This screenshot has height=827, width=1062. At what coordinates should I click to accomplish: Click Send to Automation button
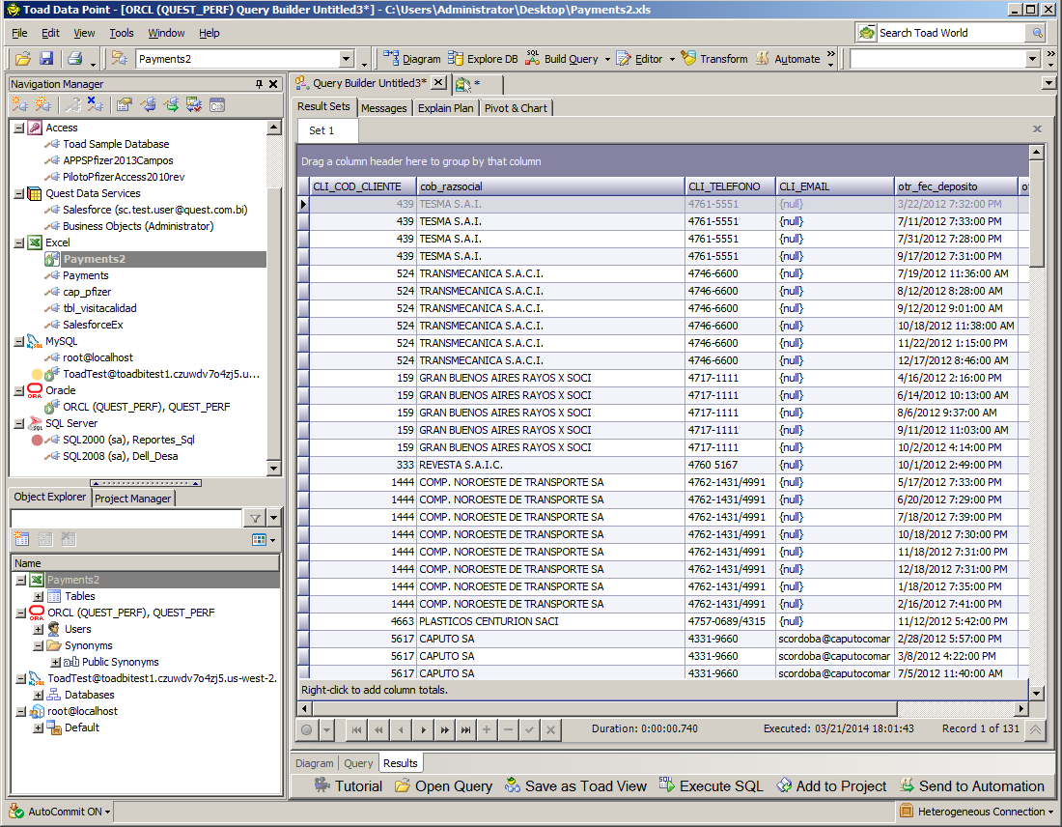click(972, 786)
